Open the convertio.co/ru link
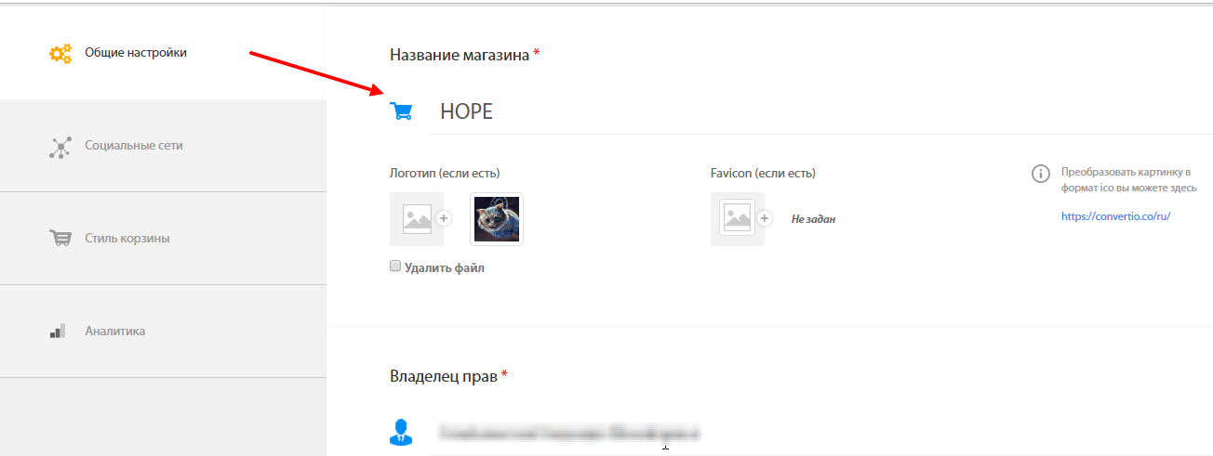The height and width of the screenshot is (456, 1213). coord(1115,216)
